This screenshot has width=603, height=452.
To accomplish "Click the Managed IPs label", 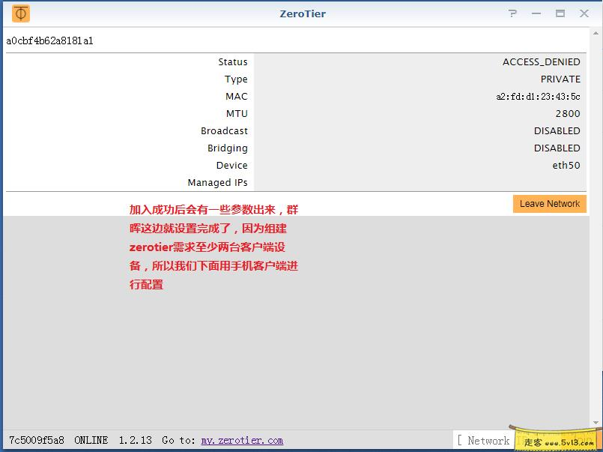I will pos(217,182).
